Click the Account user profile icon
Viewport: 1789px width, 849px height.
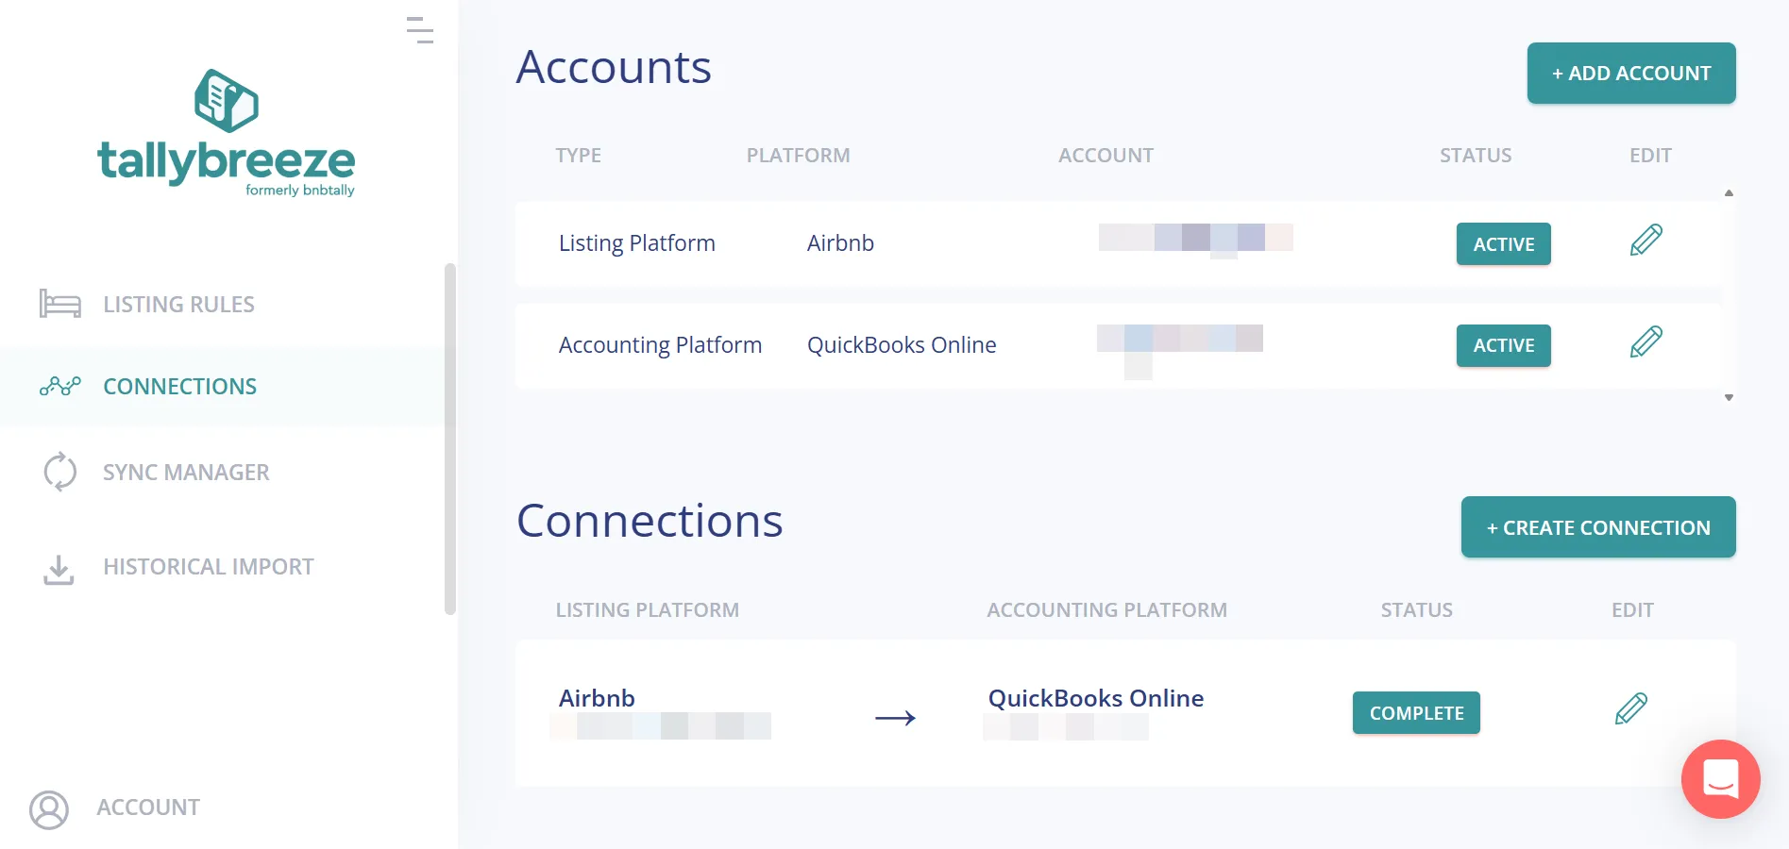coord(49,808)
